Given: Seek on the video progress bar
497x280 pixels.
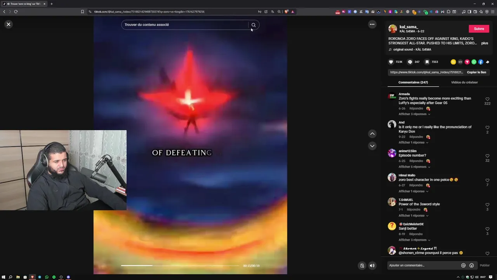Looking at the screenshot, I should coord(180,266).
